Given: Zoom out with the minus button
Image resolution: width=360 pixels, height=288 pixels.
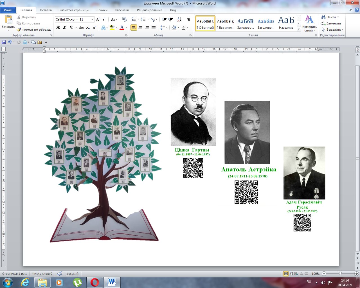Looking at the screenshot, I should [x=324, y=274].
